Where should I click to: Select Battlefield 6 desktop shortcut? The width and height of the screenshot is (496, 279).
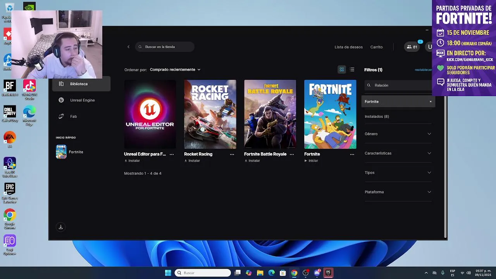coord(10,88)
